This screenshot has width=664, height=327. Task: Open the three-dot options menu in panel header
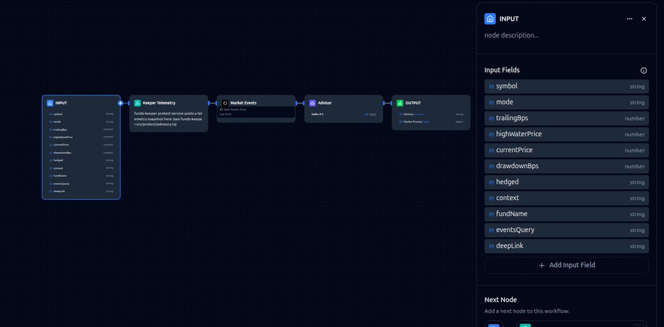(630, 19)
